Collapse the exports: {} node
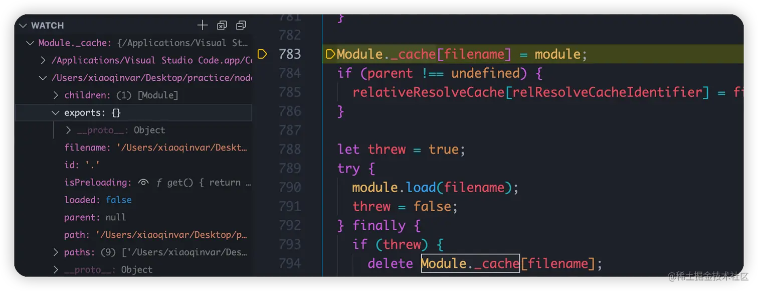Viewport: 758px width, 291px height. [56, 113]
